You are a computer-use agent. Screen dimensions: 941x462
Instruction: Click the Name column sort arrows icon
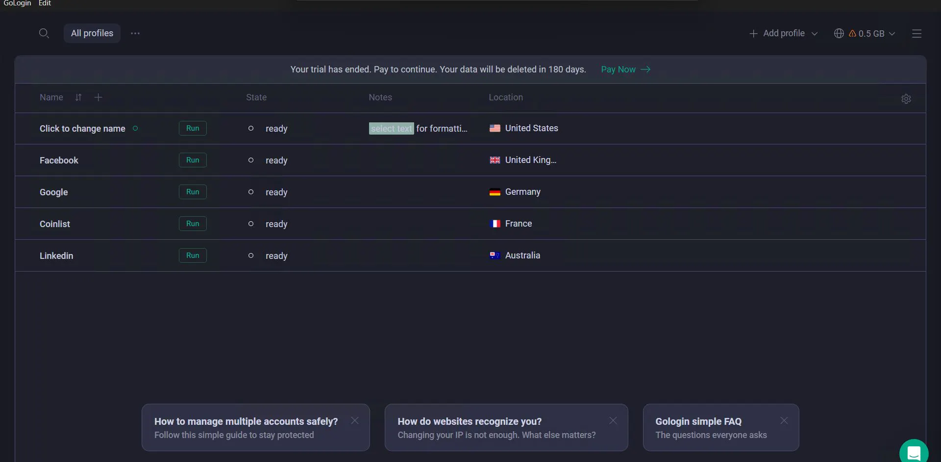[x=78, y=97]
